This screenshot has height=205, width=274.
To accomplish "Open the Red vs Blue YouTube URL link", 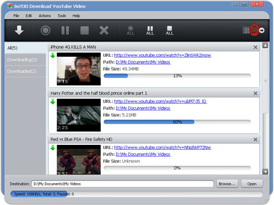I will point(163,148).
